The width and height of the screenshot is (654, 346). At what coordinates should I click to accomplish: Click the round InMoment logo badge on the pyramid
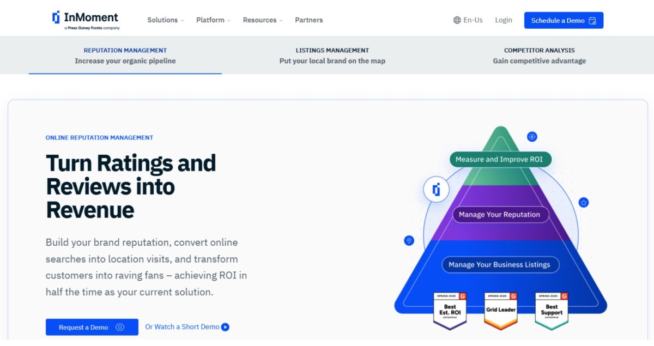pyautogui.click(x=436, y=190)
